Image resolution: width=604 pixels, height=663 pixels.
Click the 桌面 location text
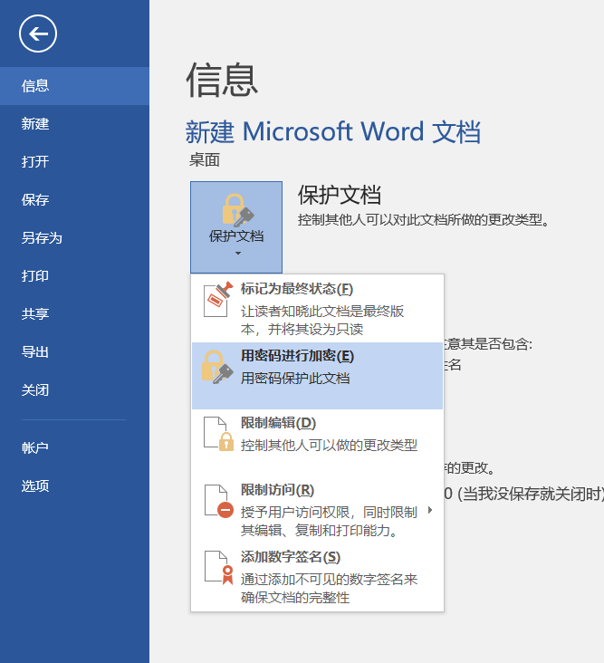pos(205,159)
